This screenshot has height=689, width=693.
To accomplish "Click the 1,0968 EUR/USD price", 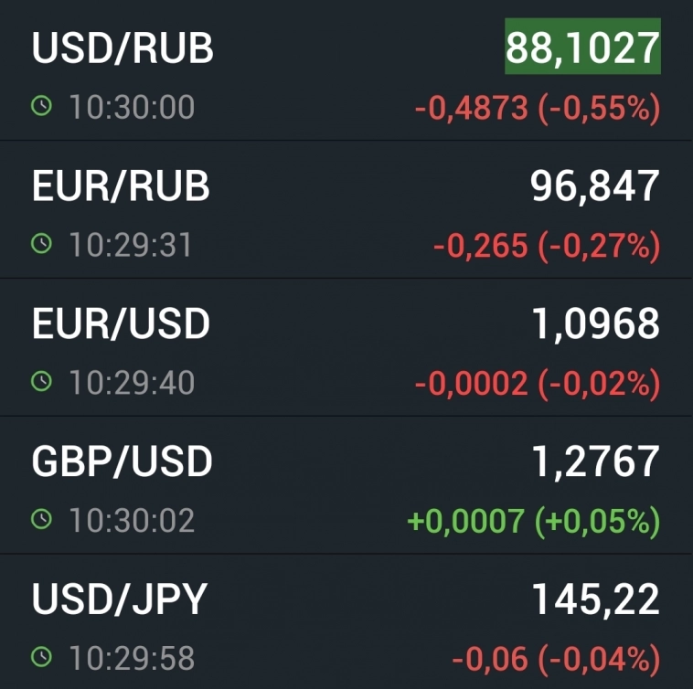I will pyautogui.click(x=595, y=323).
